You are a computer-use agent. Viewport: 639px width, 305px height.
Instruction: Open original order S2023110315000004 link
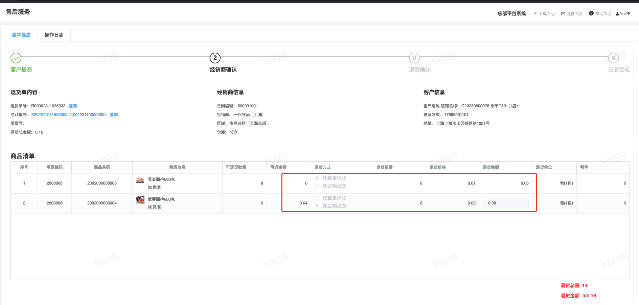click(69, 115)
